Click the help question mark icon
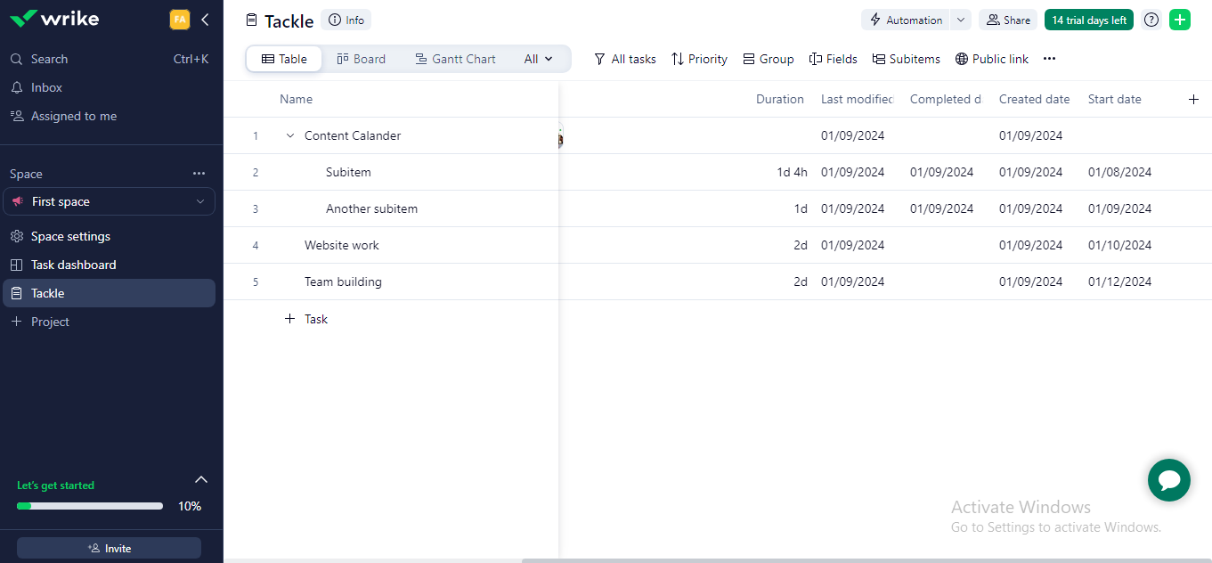The height and width of the screenshot is (563, 1212). point(1151,19)
